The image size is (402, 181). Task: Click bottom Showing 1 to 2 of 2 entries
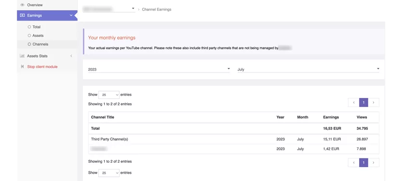point(110,161)
